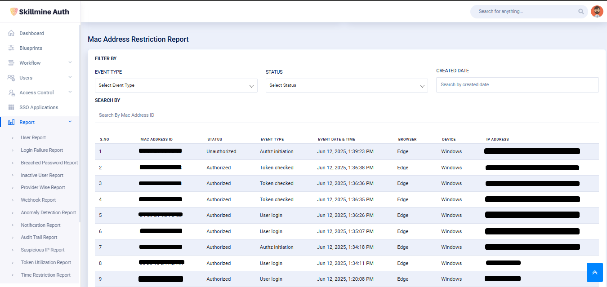Expand the Access Control chevron

(70, 92)
